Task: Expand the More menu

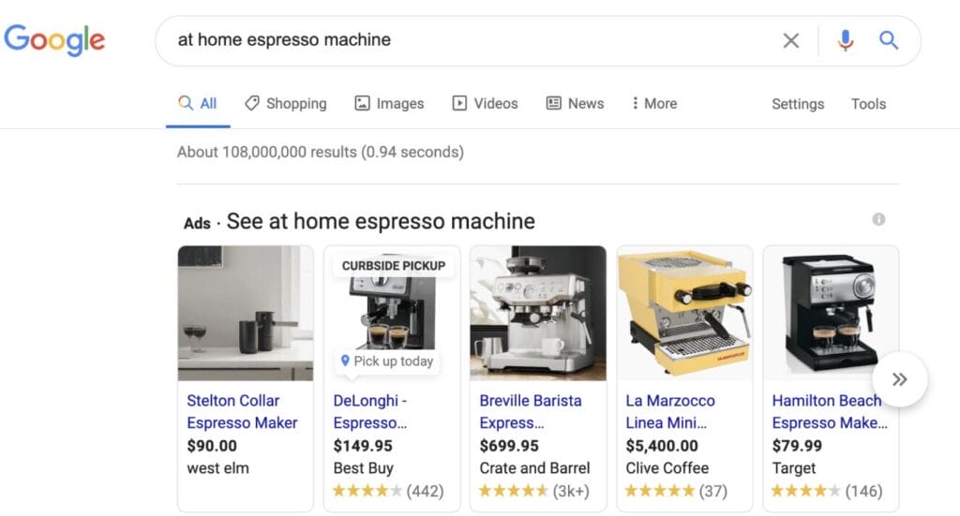Action: [653, 103]
